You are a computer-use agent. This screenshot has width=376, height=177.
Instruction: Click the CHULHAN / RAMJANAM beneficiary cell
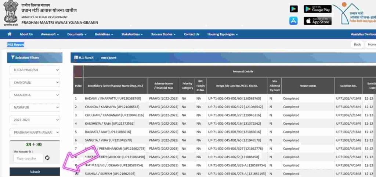(115, 115)
